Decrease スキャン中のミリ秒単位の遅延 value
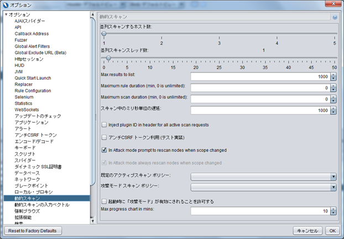 [x=333, y=112]
